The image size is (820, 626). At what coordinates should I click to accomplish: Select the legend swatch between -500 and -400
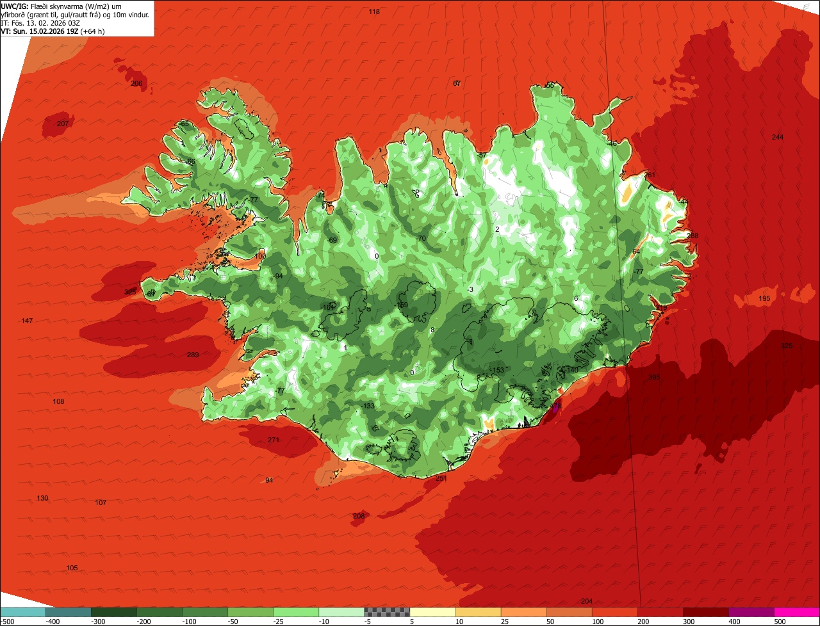[23, 612]
